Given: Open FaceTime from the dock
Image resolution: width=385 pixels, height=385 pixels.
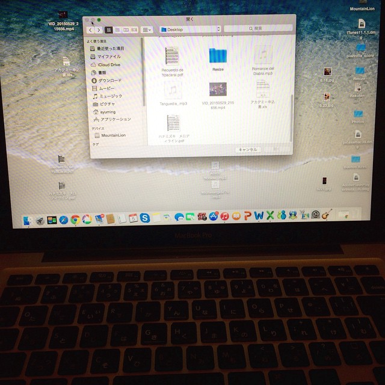Looking at the screenshot, I should click(190, 217).
